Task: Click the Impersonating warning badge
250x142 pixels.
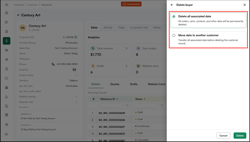Action: point(131,4)
